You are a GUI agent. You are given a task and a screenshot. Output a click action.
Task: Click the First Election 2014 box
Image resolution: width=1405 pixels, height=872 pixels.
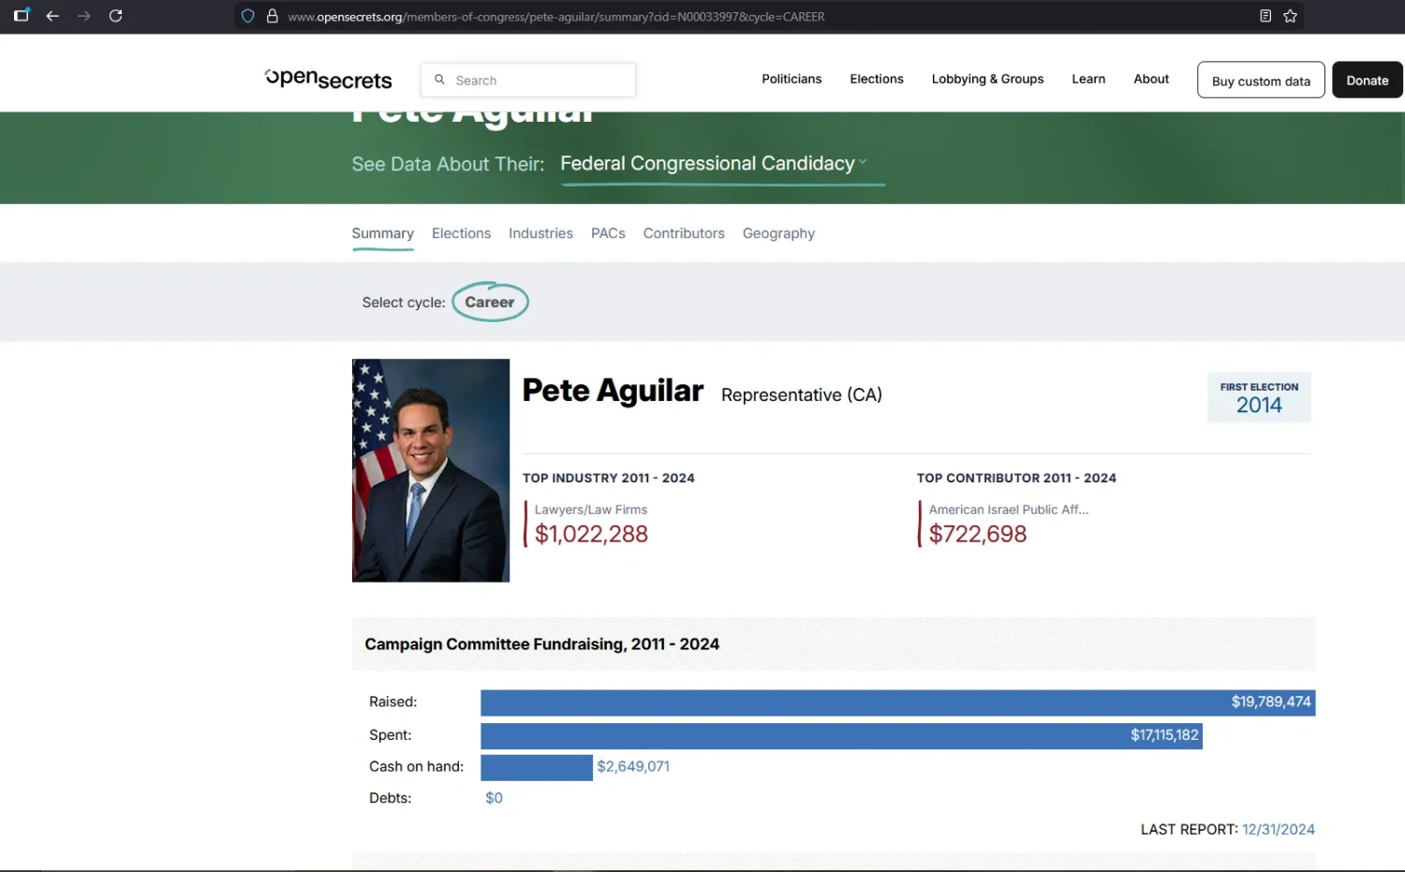click(x=1259, y=398)
